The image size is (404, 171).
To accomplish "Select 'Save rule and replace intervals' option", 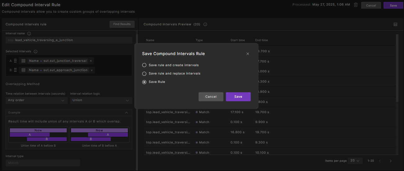I will [x=144, y=74].
